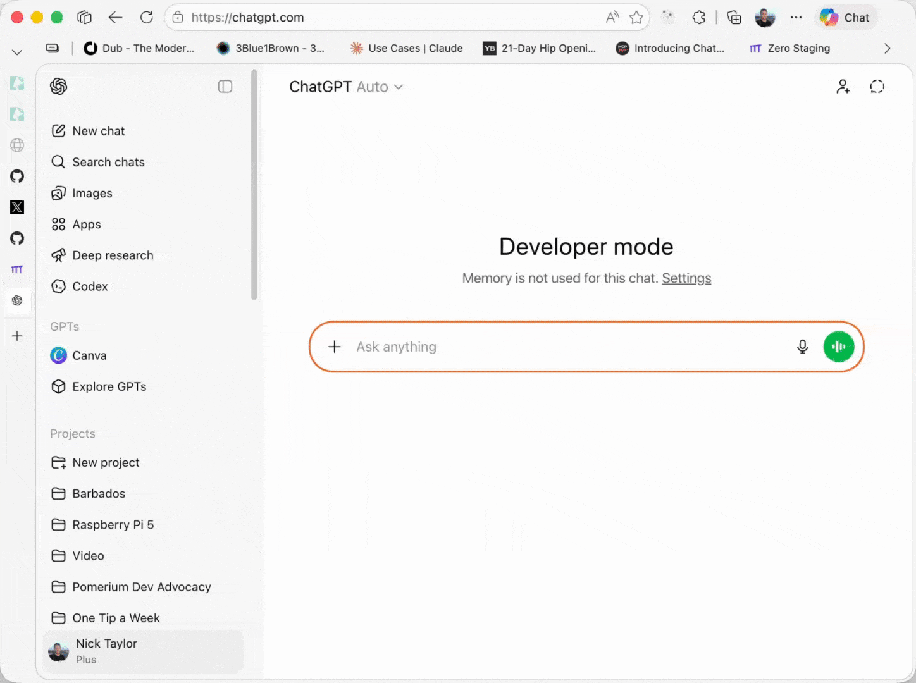The width and height of the screenshot is (916, 683).
Task: Activate the microphone for voice input
Action: (x=802, y=347)
